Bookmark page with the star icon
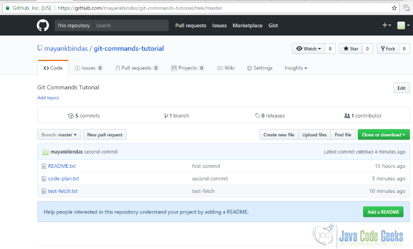The width and height of the screenshot is (413, 249). click(394, 8)
